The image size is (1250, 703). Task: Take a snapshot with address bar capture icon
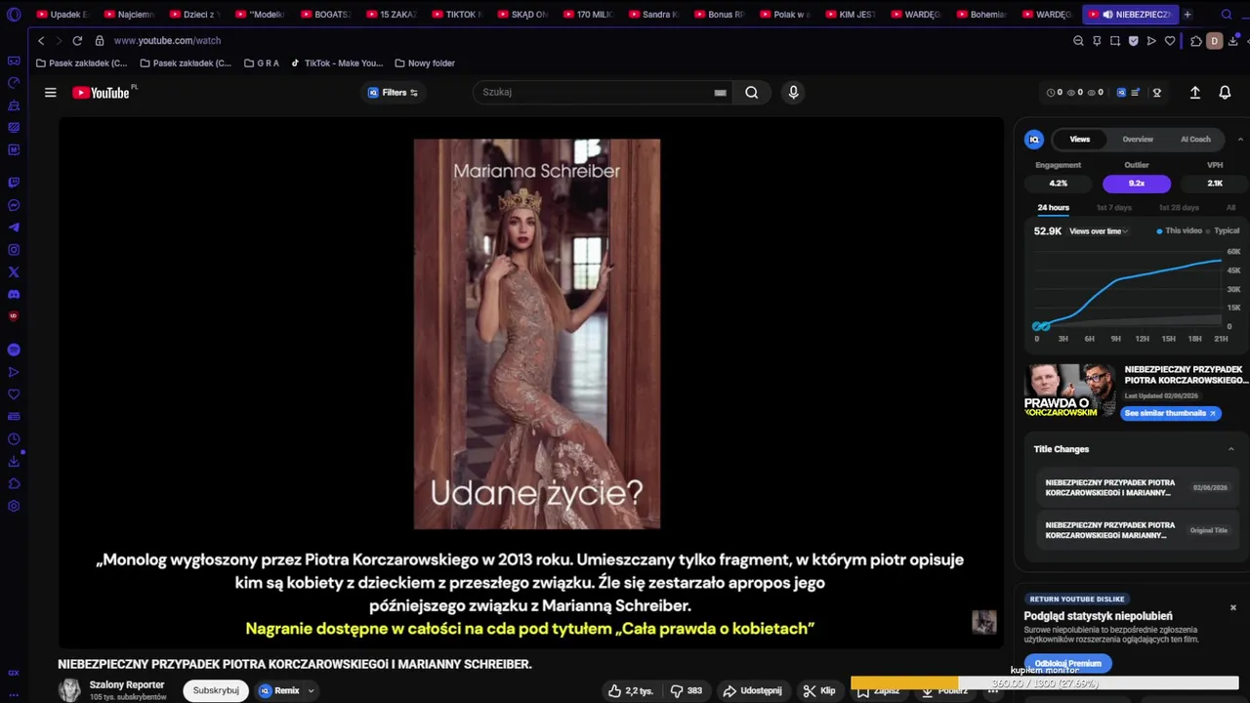tap(1115, 41)
